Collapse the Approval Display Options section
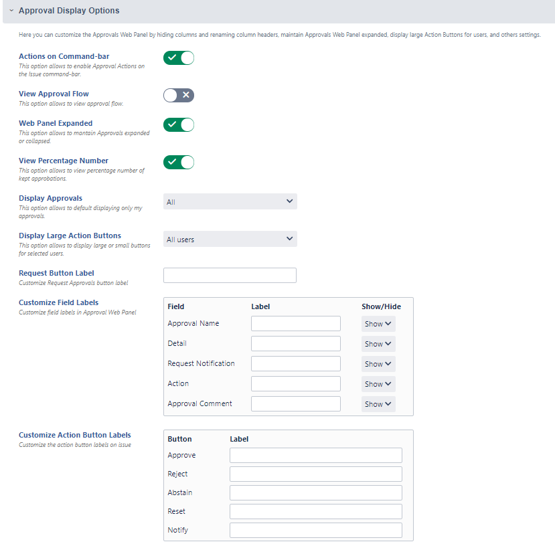 click(11, 11)
